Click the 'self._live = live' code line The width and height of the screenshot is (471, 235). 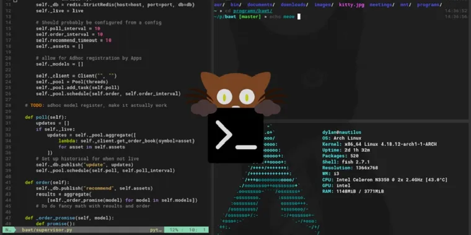[59, 11]
